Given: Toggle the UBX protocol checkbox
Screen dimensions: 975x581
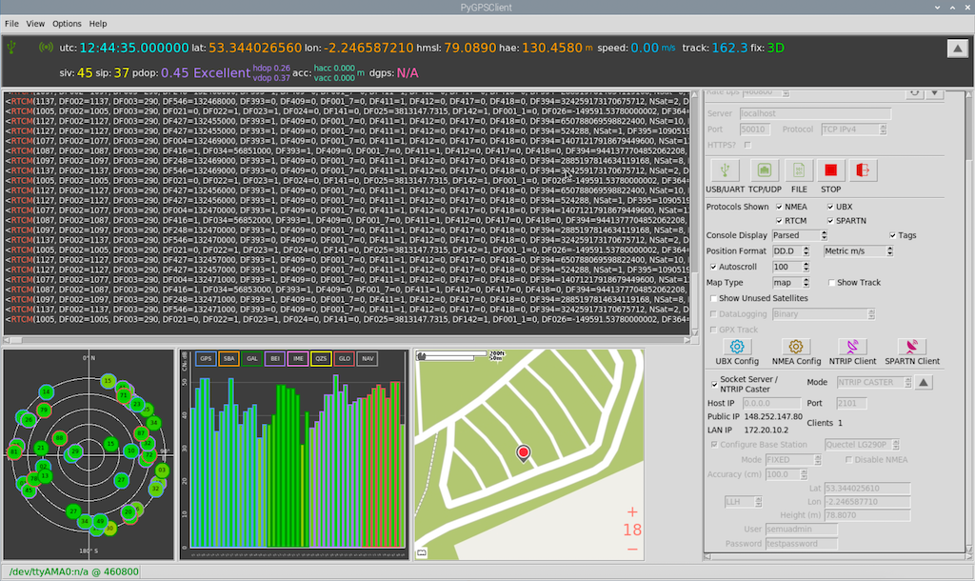Looking at the screenshot, I should (x=830, y=207).
